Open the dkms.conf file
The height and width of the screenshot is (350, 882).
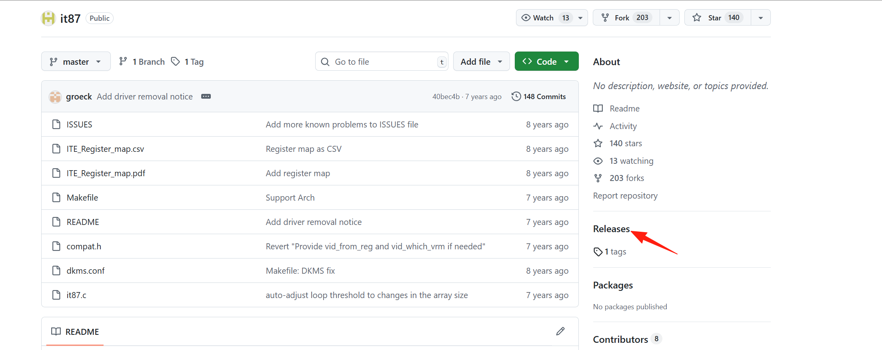point(86,271)
